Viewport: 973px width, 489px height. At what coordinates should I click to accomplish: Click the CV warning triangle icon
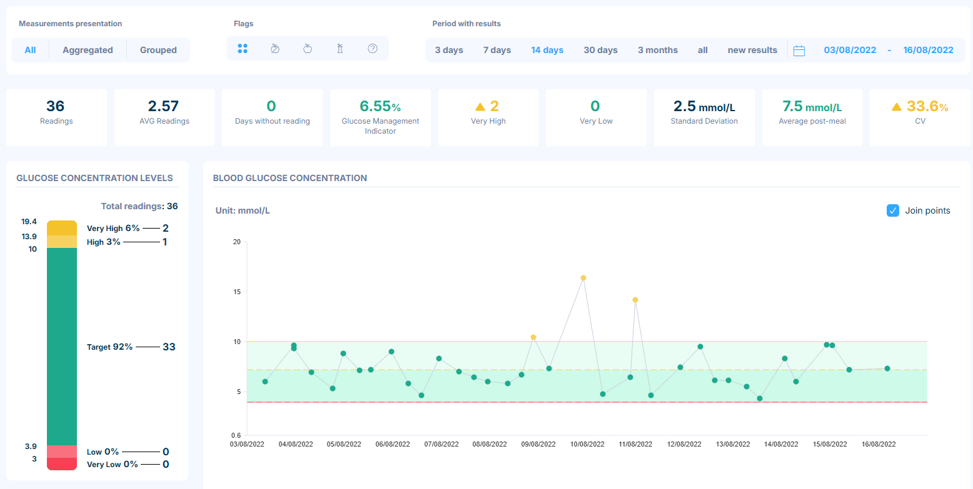pos(896,107)
